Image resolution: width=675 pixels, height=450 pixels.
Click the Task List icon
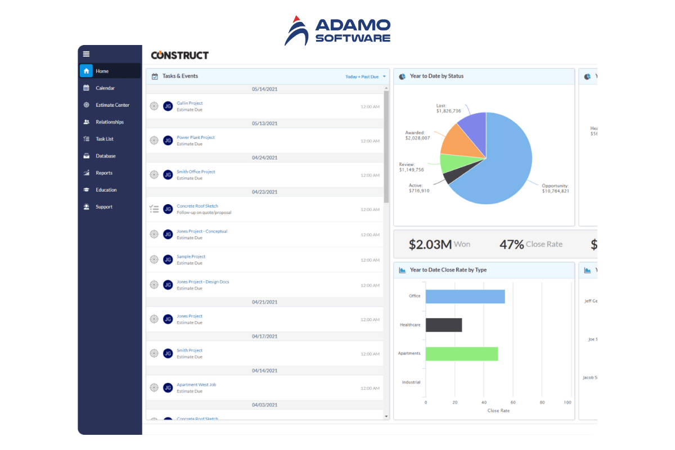(x=86, y=139)
